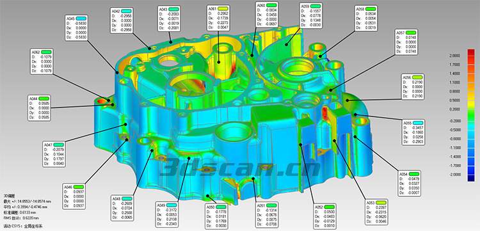
Task: Select the A061 yellow deviation swatch
Action: (x=223, y=8)
